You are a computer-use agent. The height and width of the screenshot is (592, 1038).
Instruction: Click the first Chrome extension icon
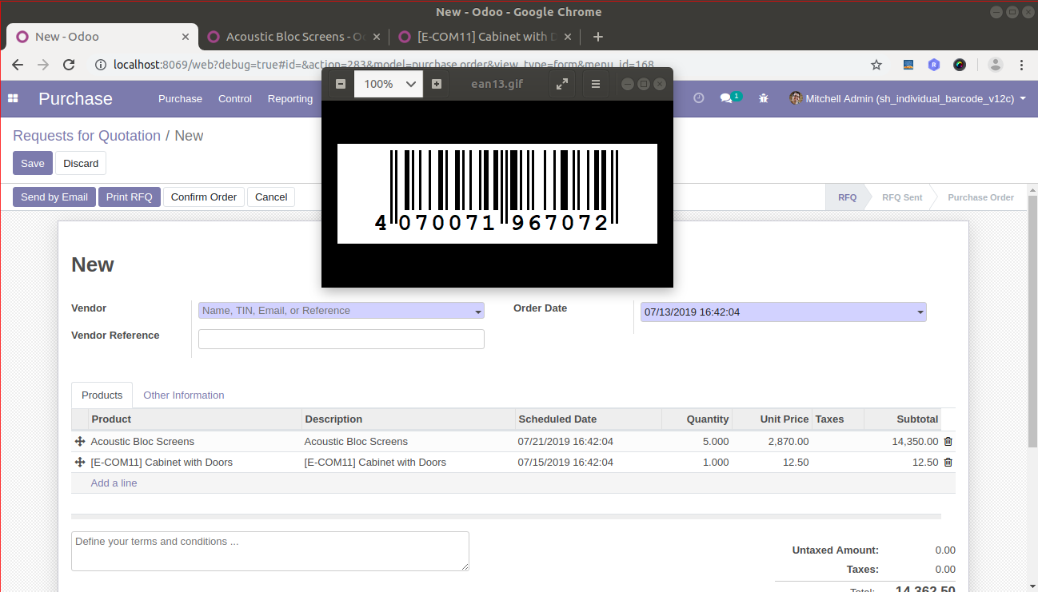click(x=908, y=65)
